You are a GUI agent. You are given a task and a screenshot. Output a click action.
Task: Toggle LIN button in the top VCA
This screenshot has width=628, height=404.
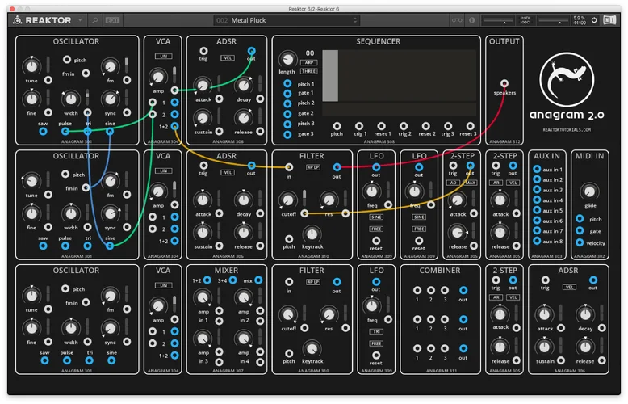point(163,57)
